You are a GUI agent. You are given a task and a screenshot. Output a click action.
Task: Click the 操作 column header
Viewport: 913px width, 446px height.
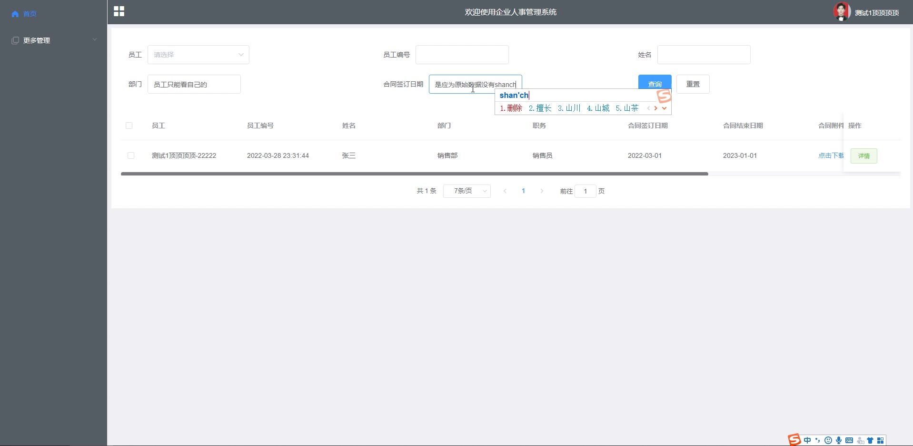(x=855, y=126)
